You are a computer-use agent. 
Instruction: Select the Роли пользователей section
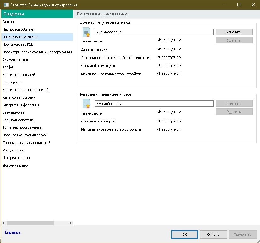pyautogui.click(x=19, y=120)
